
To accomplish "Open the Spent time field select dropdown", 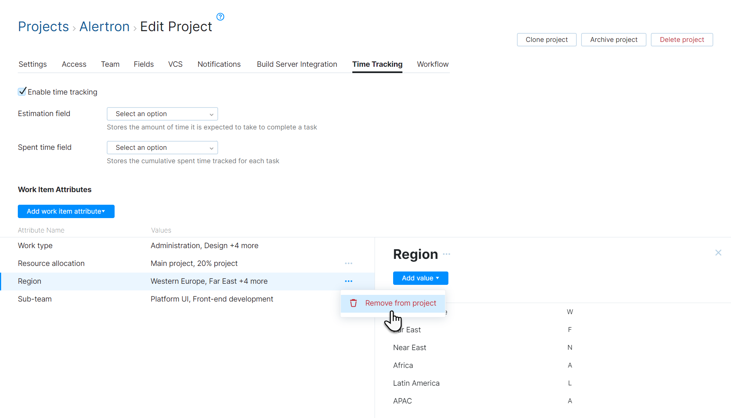I will [x=162, y=147].
